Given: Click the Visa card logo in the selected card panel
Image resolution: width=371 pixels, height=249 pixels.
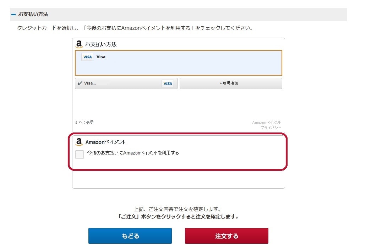Looking at the screenshot, I should 87,57.
